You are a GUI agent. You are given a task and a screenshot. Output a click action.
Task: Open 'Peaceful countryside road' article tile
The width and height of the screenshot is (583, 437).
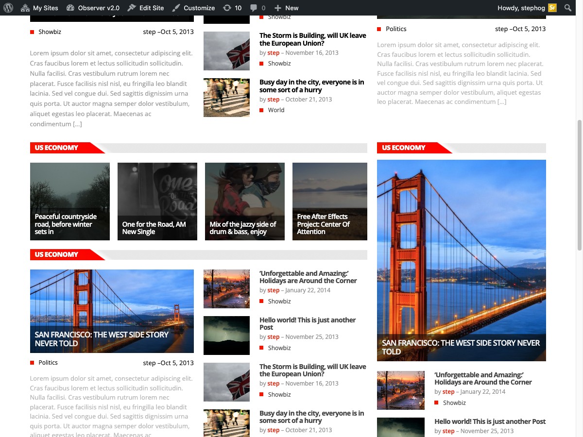coord(70,201)
